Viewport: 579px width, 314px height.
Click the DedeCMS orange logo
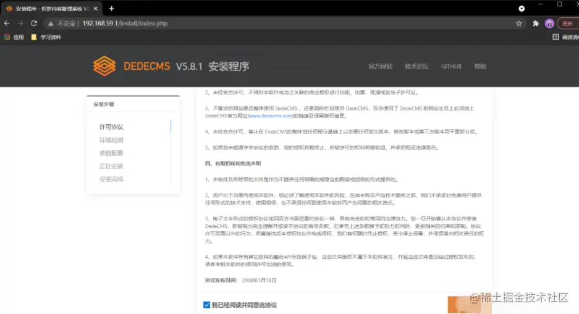pyautogui.click(x=104, y=66)
